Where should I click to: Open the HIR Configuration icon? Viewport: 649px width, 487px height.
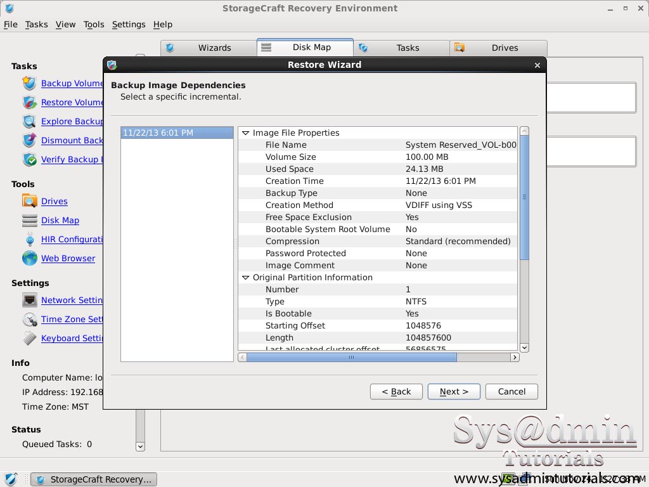(x=29, y=239)
